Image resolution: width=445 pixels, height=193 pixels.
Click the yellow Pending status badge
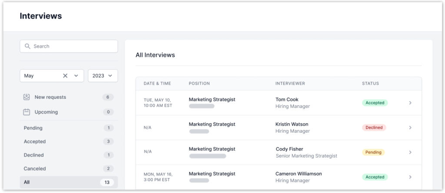click(x=373, y=152)
